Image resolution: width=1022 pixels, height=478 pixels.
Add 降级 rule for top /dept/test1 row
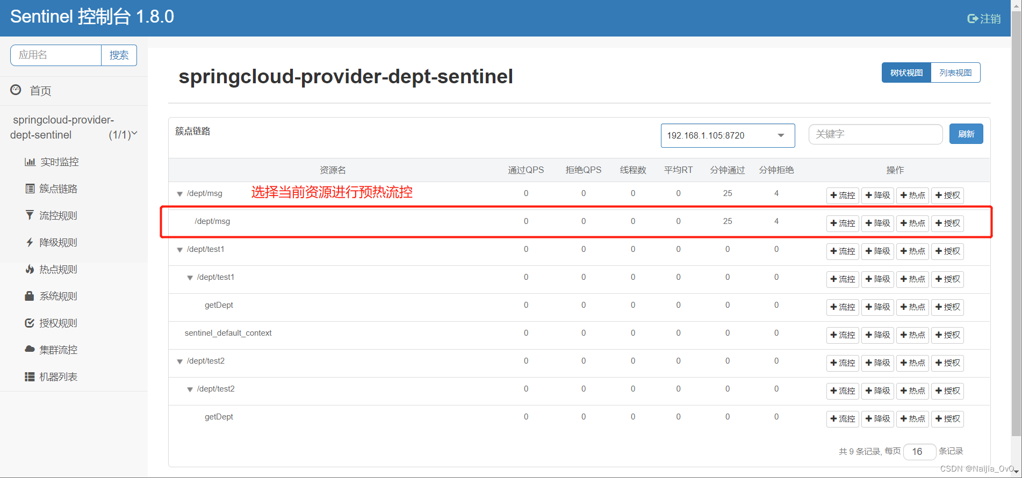877,251
